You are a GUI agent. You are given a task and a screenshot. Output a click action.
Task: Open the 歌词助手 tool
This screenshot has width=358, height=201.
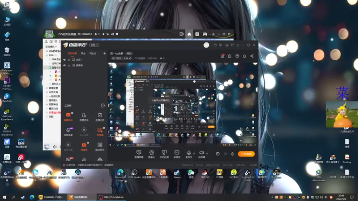pos(100,147)
